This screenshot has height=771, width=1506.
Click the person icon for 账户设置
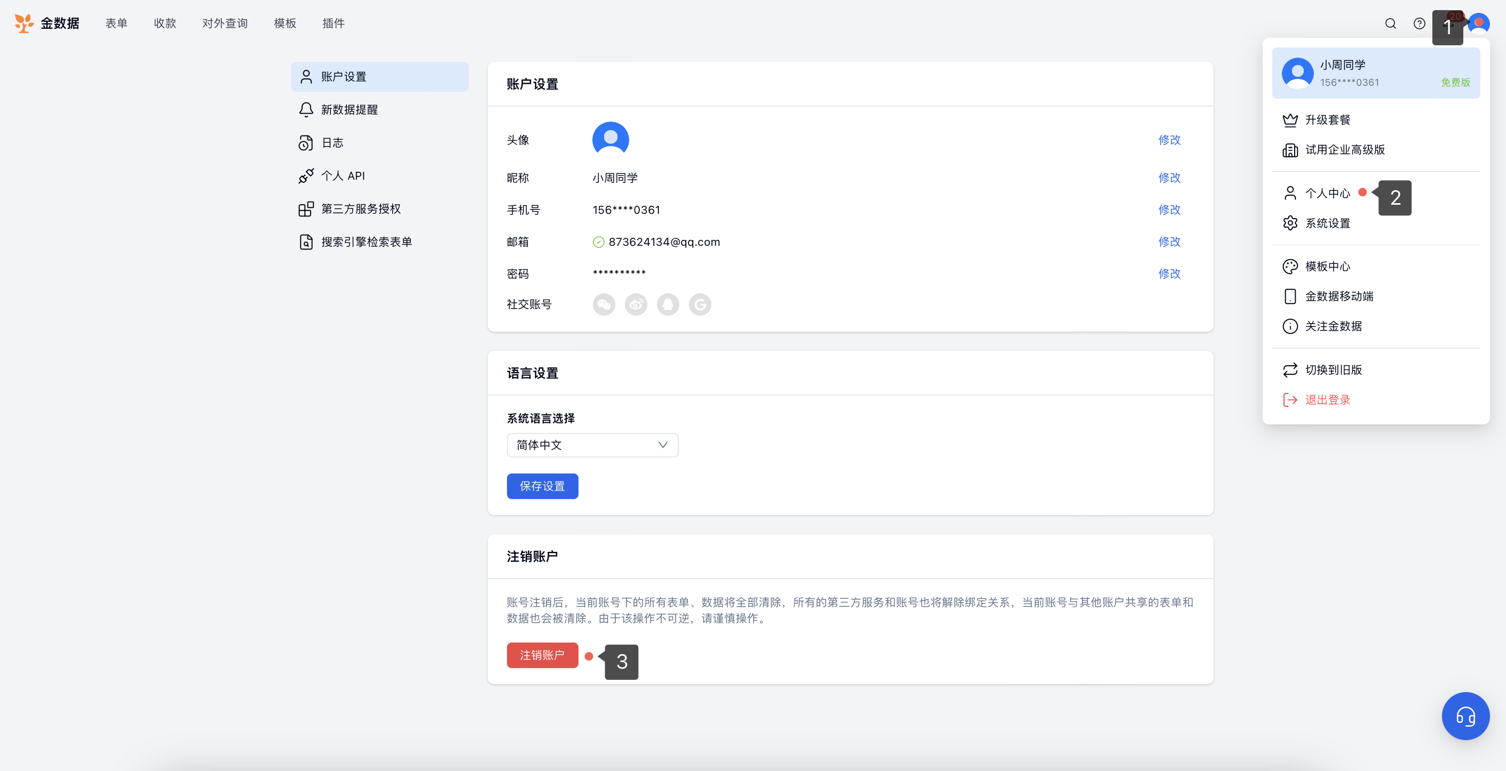[x=306, y=77]
